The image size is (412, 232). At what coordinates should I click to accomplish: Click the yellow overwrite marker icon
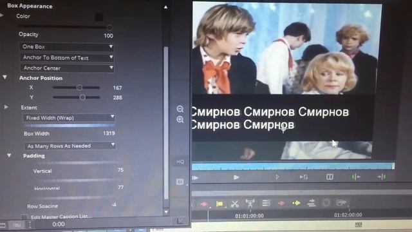[220, 204]
